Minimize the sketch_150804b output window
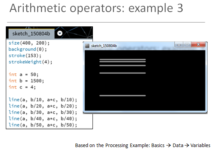Screen dimensions: 213x149 (x=179, y=45)
